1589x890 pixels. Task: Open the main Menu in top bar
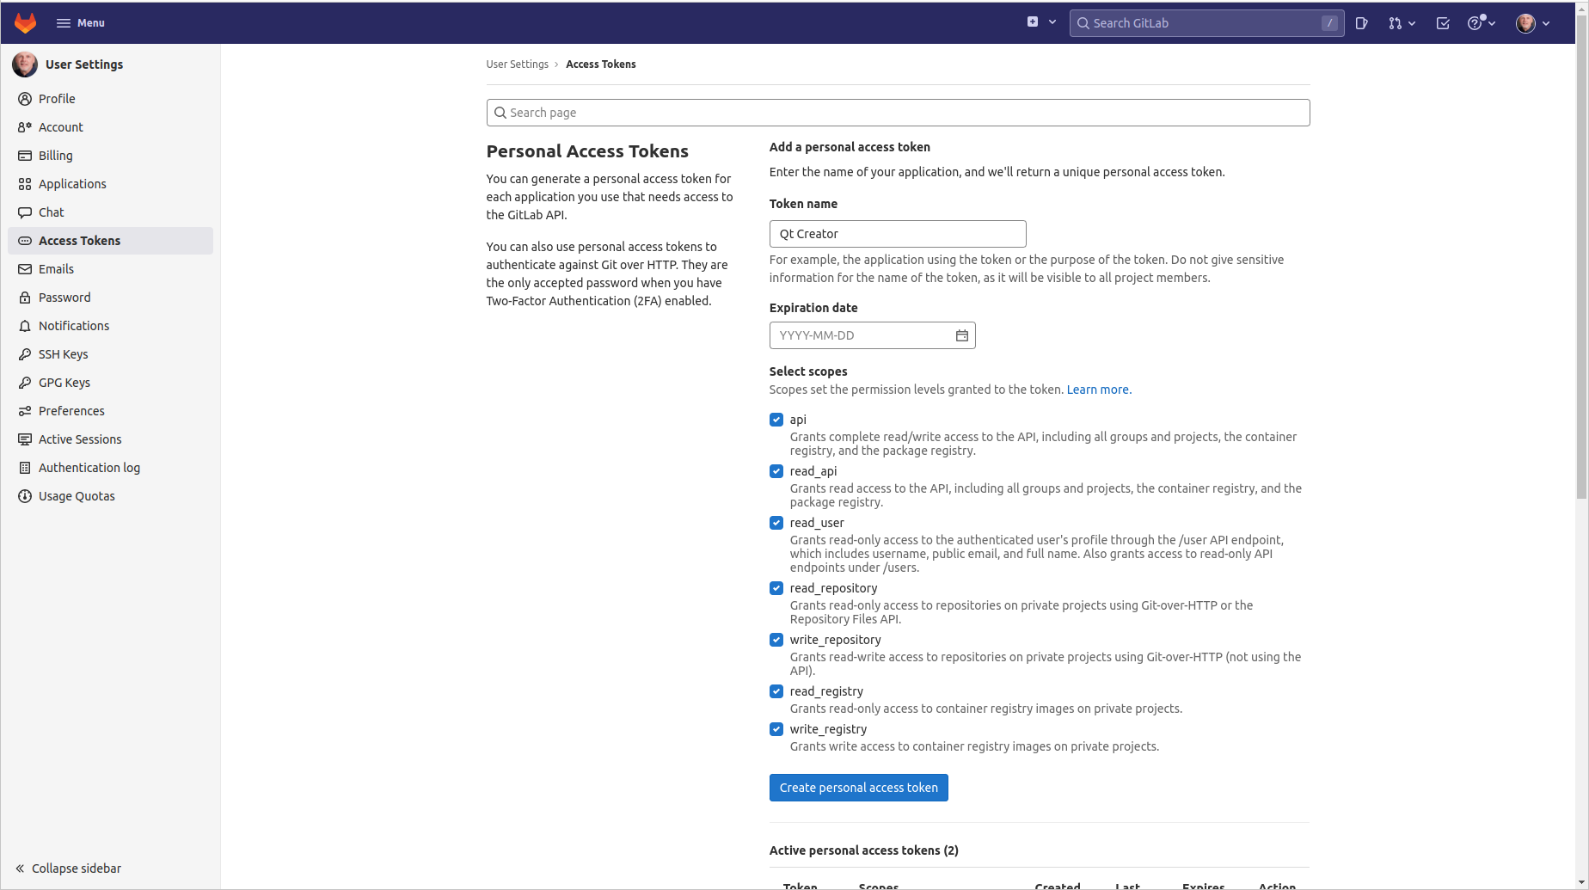pos(80,23)
